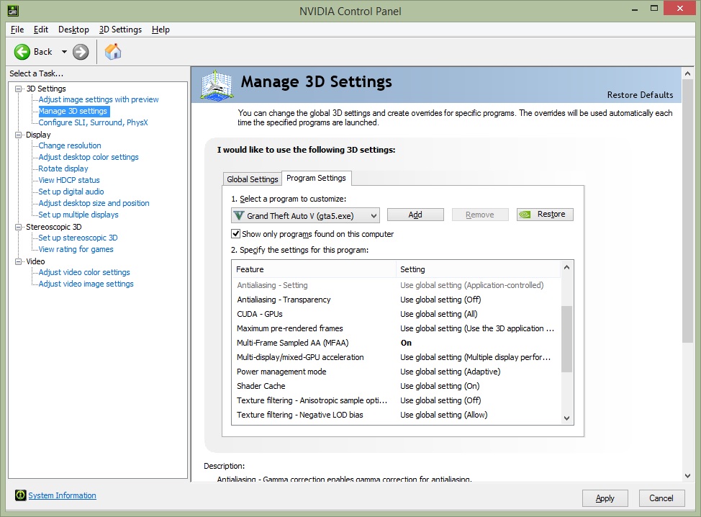Open the Desktop menu
701x517 pixels.
coord(73,30)
